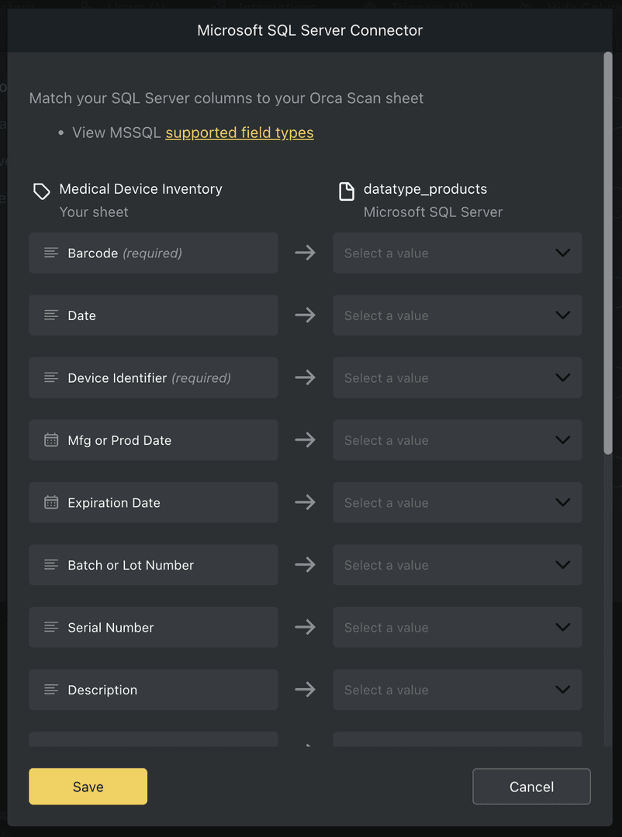Image resolution: width=622 pixels, height=837 pixels.
Task: Click the Cancel button
Action: pyautogui.click(x=531, y=786)
